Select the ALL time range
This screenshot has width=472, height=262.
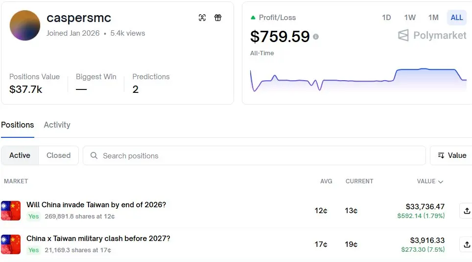(x=456, y=18)
